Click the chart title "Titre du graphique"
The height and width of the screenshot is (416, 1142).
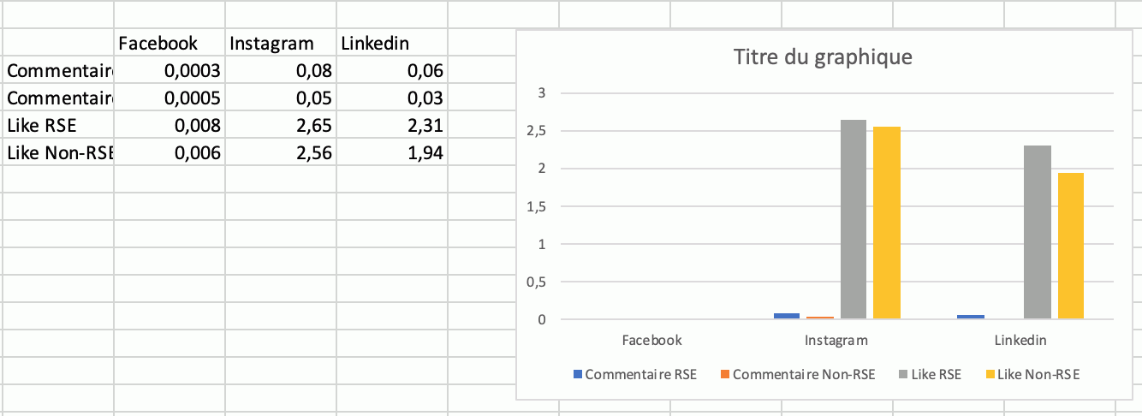(823, 57)
